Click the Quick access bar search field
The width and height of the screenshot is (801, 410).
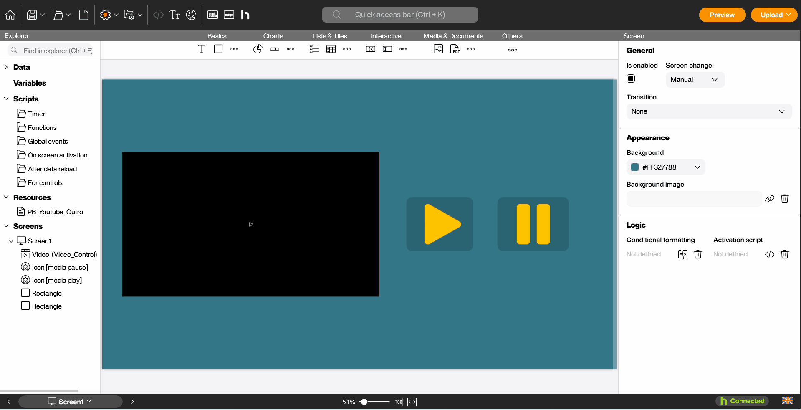tap(399, 15)
